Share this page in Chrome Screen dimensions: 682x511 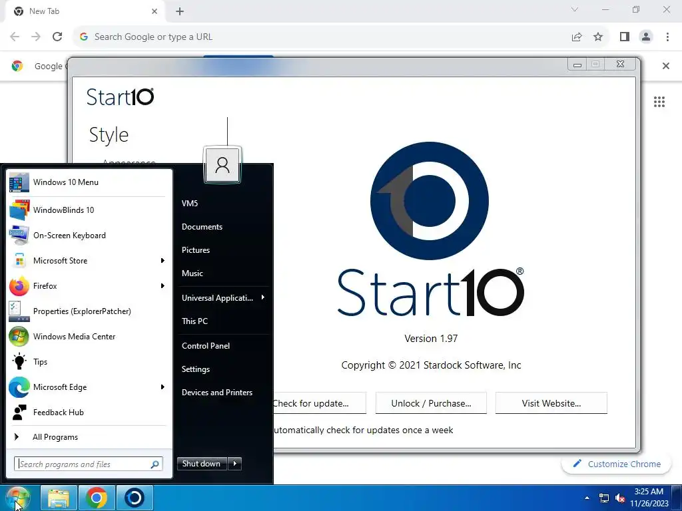pos(577,37)
